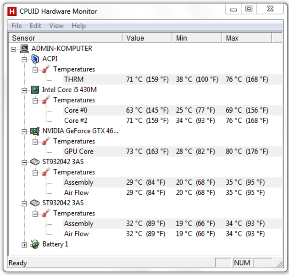Click the thermometer icon under ACPI
This screenshot has height=275, width=289.
pyautogui.click(x=46, y=69)
